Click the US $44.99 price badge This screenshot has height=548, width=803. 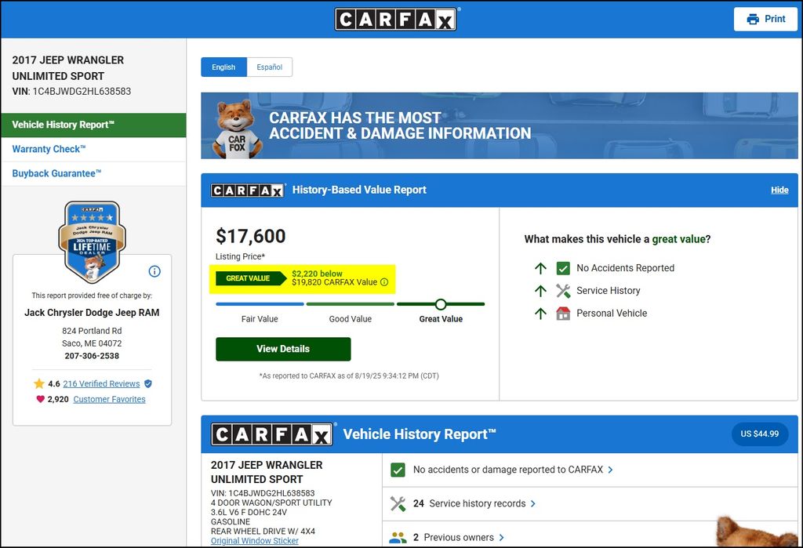click(x=759, y=434)
